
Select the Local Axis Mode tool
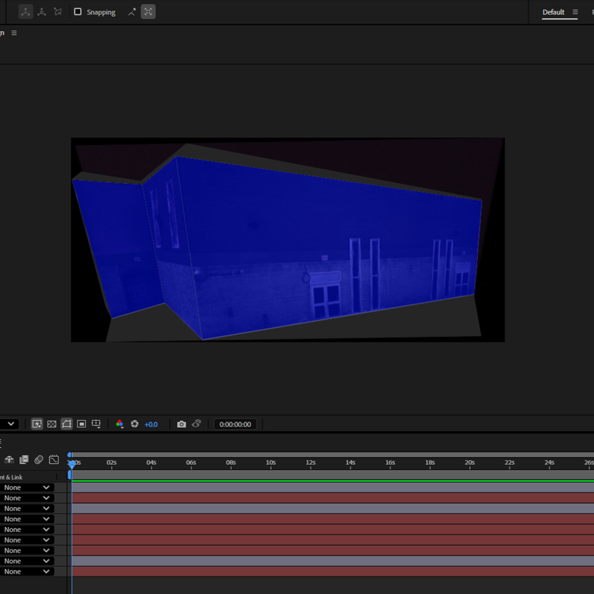pyautogui.click(x=26, y=12)
